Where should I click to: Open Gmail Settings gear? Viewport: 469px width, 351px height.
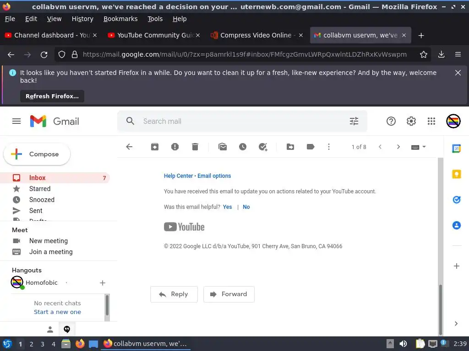[411, 121]
